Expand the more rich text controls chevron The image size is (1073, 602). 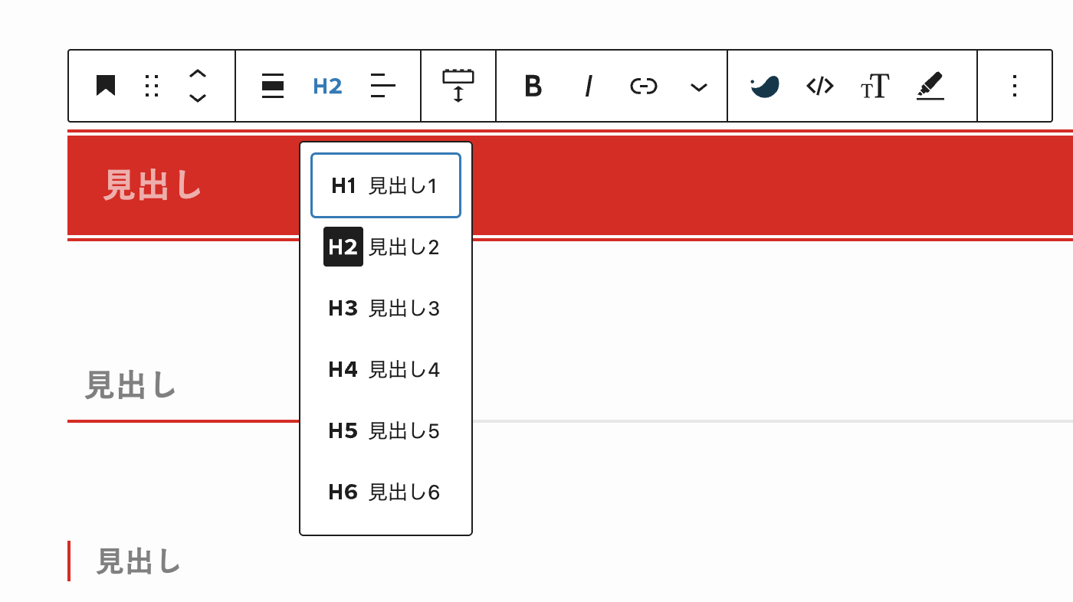698,87
